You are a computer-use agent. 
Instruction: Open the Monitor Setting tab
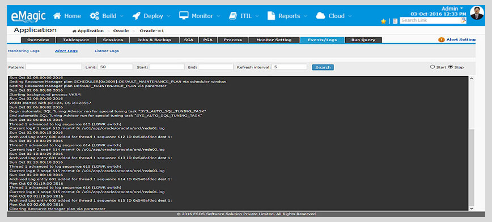coord(274,40)
